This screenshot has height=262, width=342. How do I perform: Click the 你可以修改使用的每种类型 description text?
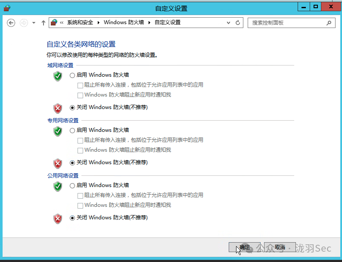click(102, 55)
